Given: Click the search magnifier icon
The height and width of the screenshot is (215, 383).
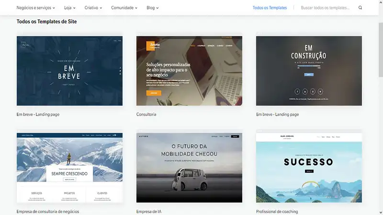Looking at the screenshot, I should [x=360, y=8].
